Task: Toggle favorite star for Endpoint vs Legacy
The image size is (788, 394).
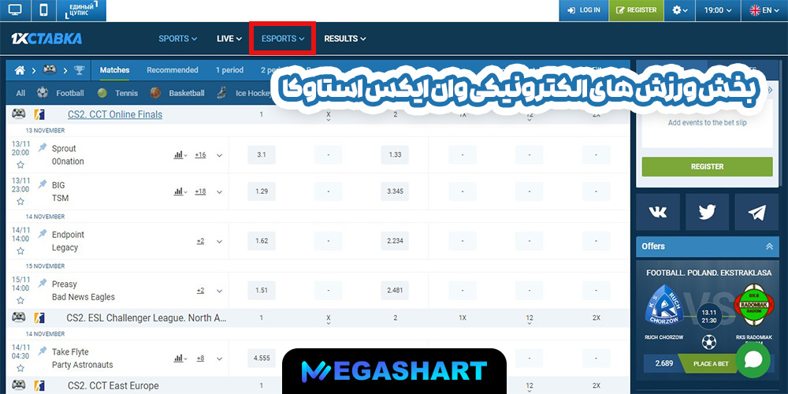Action: (x=20, y=251)
